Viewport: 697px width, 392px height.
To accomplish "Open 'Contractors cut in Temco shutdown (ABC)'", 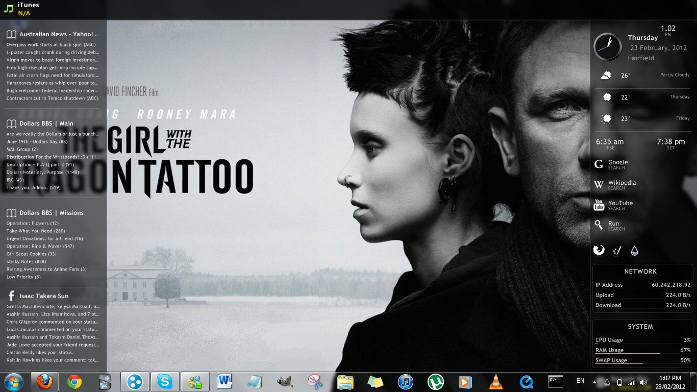I will pos(53,98).
